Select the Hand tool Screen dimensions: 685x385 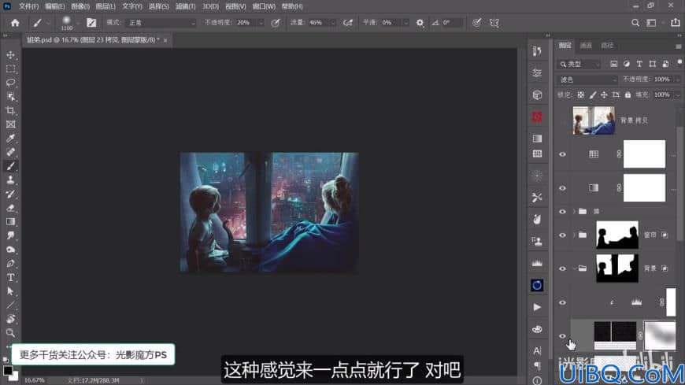pos(10,319)
